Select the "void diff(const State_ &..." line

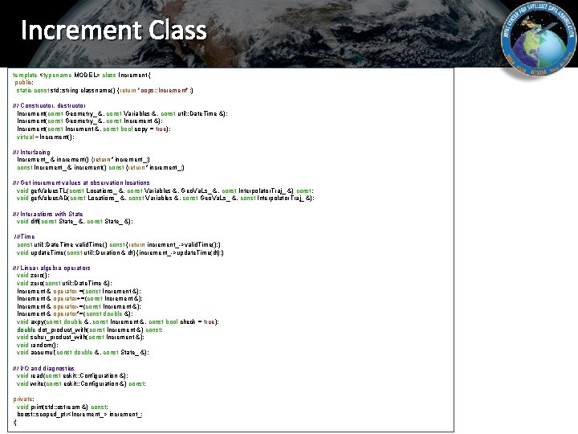point(75,222)
